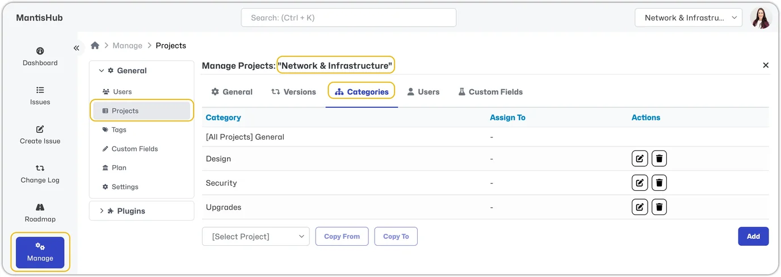The height and width of the screenshot is (277, 781).
Task: Click the Assign To column header
Action: 507,117
